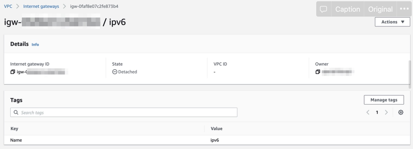Go to next tags page
Screen dimensions: 413x149
point(386,112)
